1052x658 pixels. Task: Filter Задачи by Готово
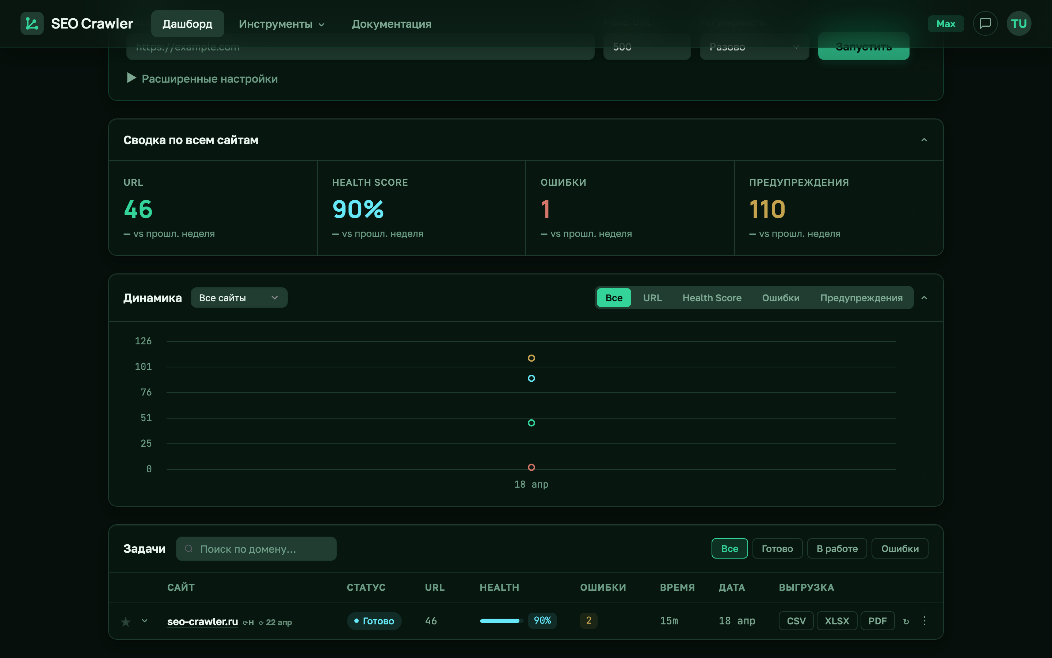(777, 548)
